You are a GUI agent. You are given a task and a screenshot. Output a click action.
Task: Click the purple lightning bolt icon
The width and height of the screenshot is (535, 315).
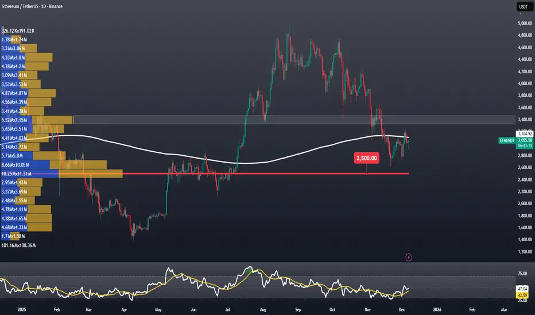point(408,258)
